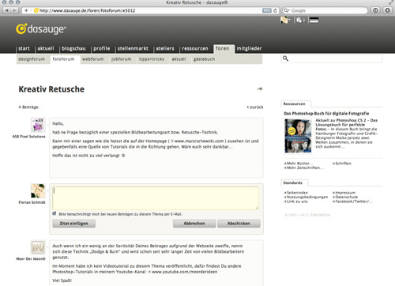Screen dimensions: 395x286
Task: Toggle the email notification checkbox
Action: click(x=55, y=213)
